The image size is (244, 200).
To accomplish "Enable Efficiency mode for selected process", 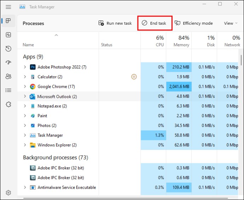I will click(x=194, y=23).
